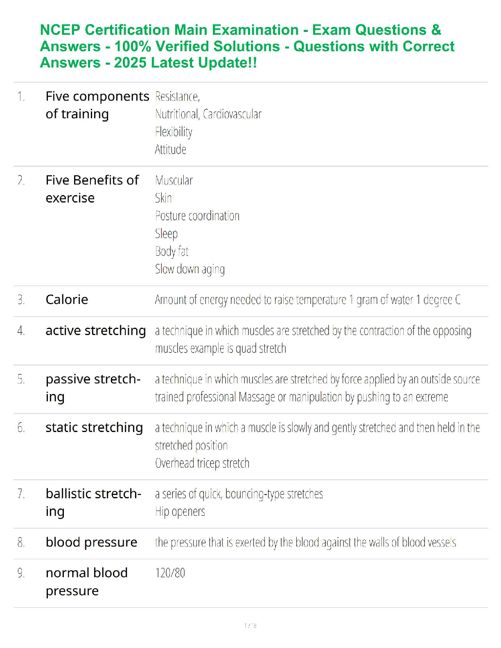Click the "120/80" answer text
501x648 pixels.
coord(170,573)
